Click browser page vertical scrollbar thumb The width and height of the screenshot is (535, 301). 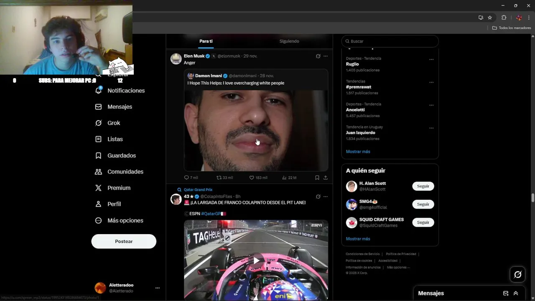532,198
